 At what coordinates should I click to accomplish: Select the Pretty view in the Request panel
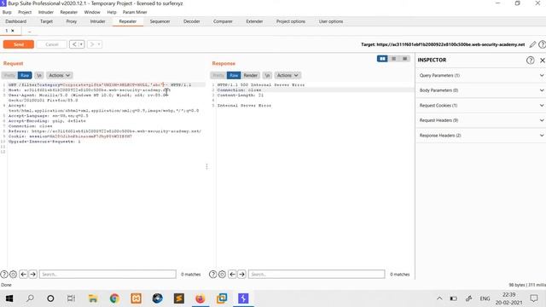(x=9, y=75)
